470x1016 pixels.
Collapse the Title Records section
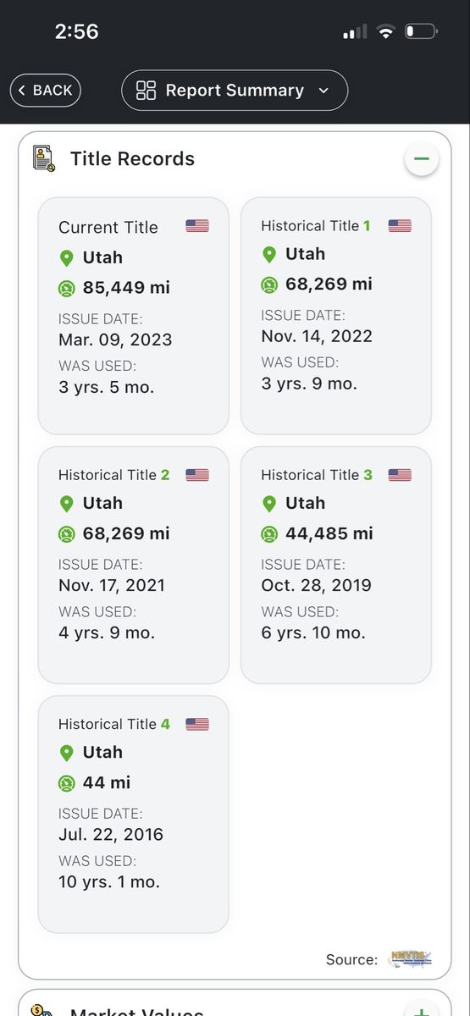[421, 158]
